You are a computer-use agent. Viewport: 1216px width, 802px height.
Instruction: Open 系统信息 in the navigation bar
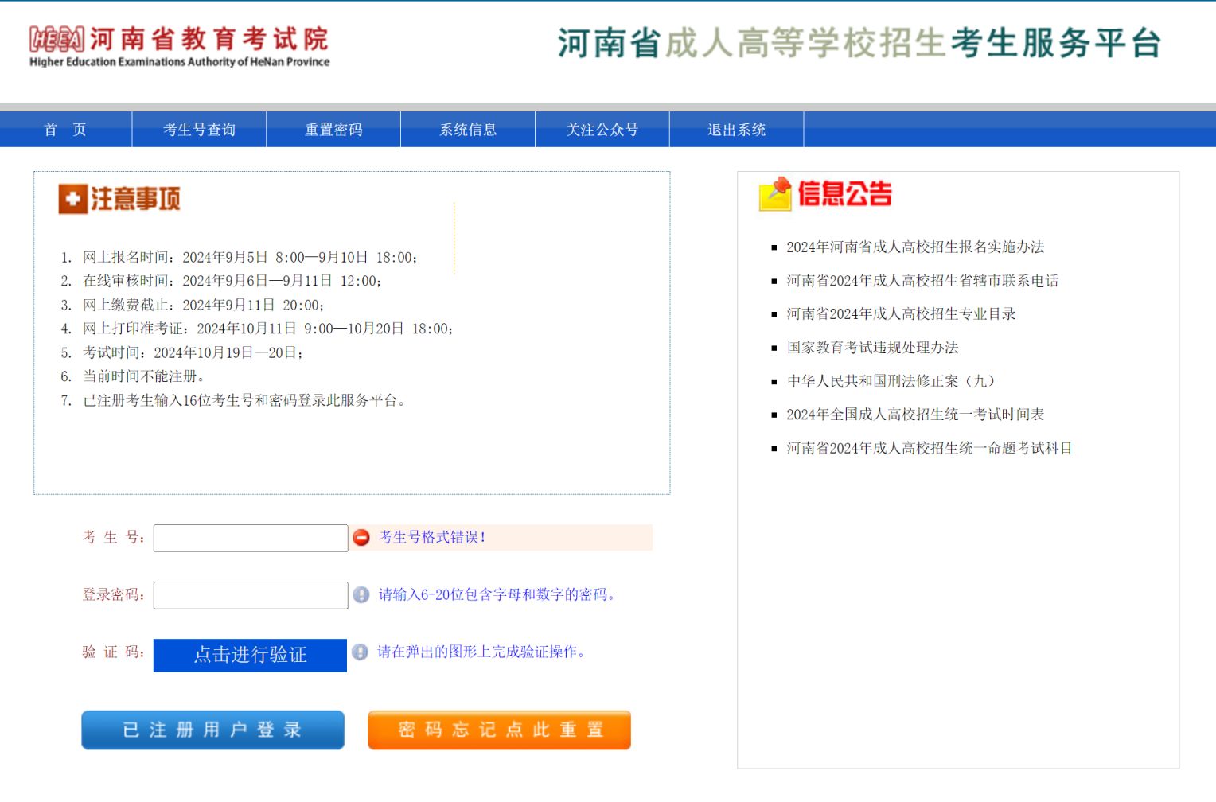(x=468, y=130)
